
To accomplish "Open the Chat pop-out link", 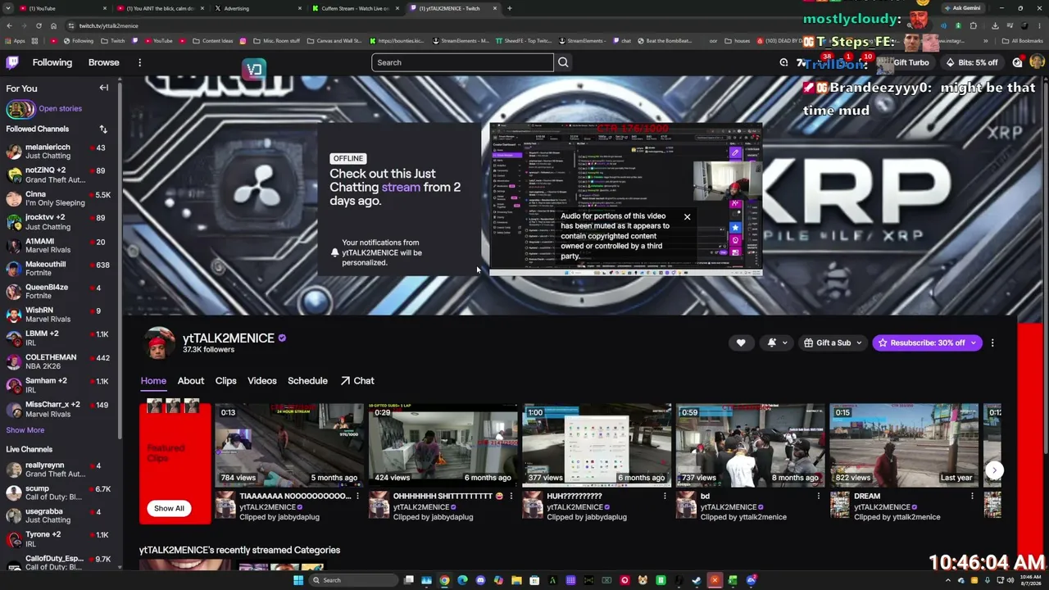I will [x=357, y=381].
